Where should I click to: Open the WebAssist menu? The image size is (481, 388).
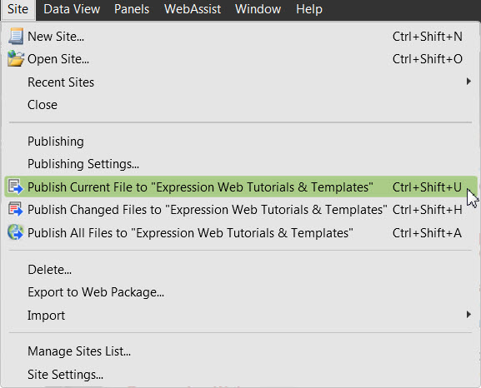pos(193,9)
